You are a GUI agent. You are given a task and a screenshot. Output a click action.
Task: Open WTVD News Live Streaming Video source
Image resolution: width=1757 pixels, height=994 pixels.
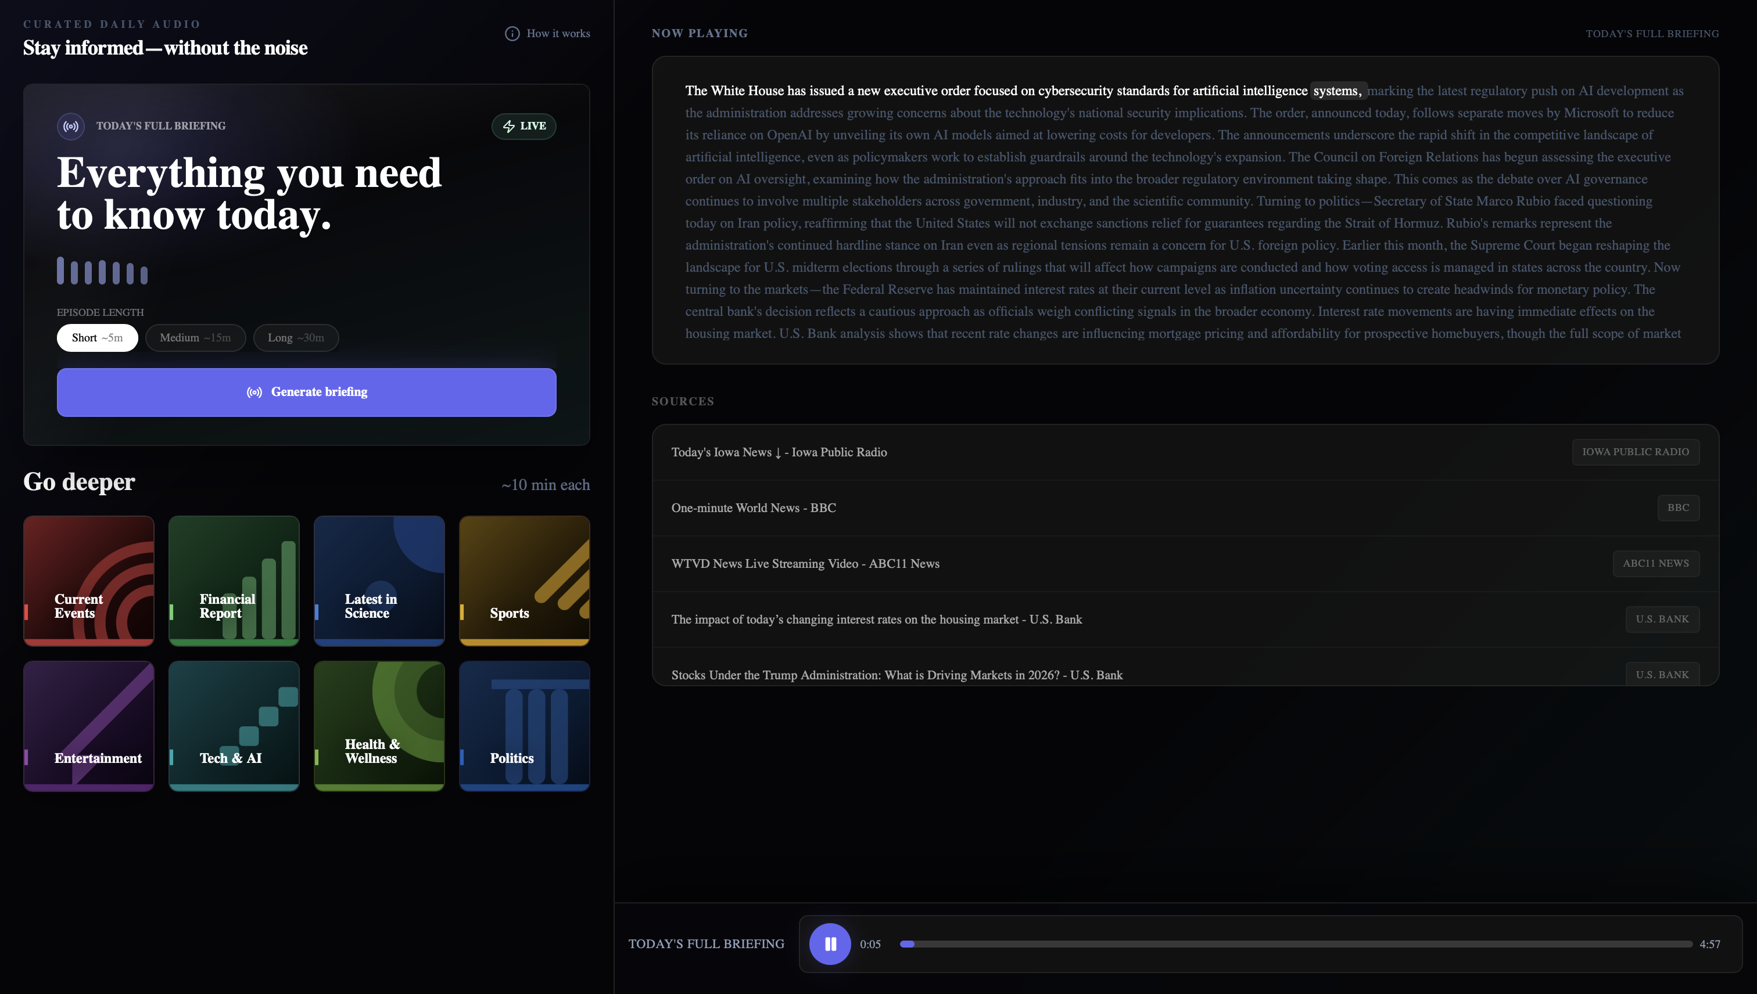point(1185,564)
